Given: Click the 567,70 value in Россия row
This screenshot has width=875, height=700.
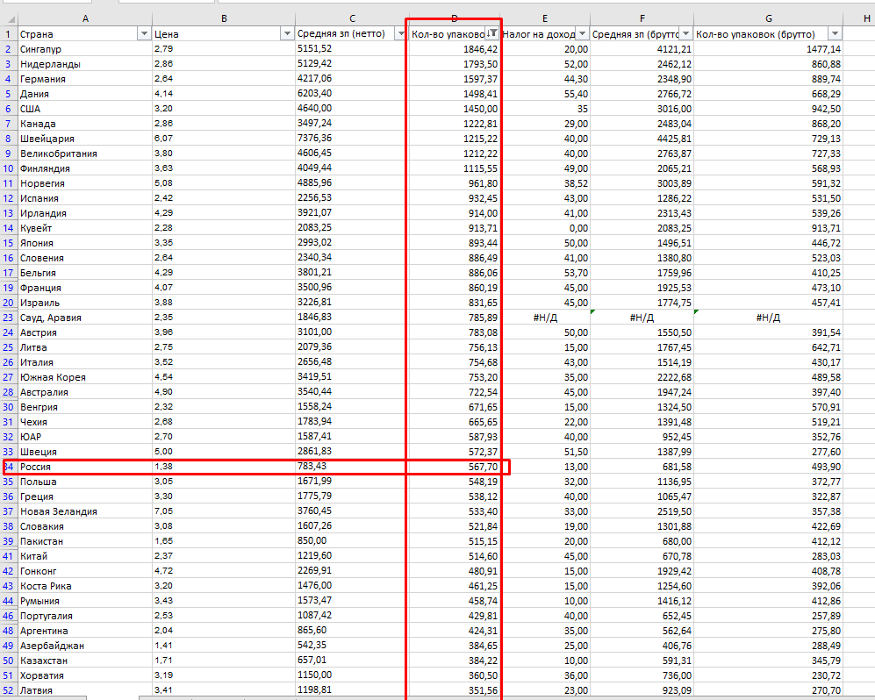Looking at the screenshot, I should click(455, 467).
